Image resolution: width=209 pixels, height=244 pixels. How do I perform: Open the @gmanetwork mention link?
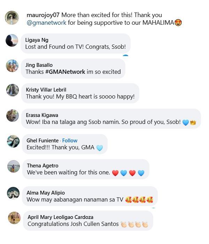click(46, 23)
